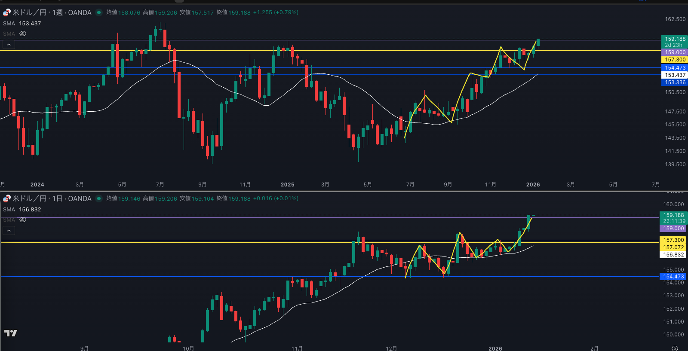
Task: Click the 12月 label on daily time axis
Action: point(391,348)
